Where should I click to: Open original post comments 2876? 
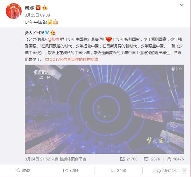coord(152,159)
